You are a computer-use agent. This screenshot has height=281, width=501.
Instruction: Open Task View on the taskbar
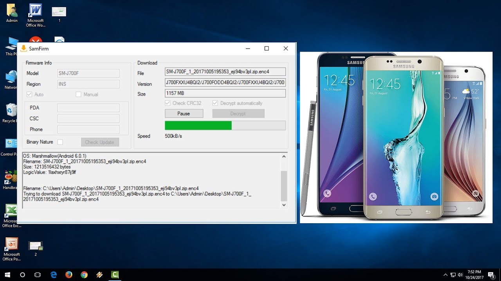pyautogui.click(x=38, y=275)
